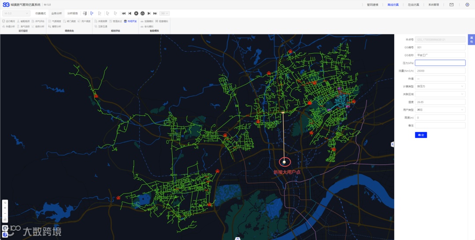Click the SG logo in header
Screen dimensions: 475x240
pos(6,4)
